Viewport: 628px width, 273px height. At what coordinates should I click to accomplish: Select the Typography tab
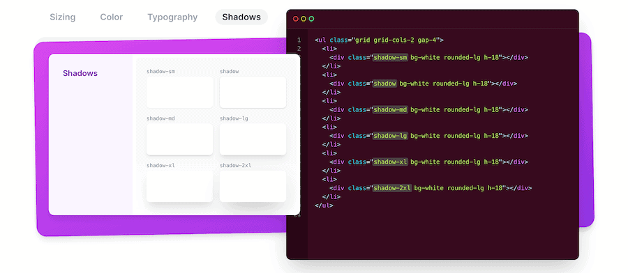tap(172, 17)
